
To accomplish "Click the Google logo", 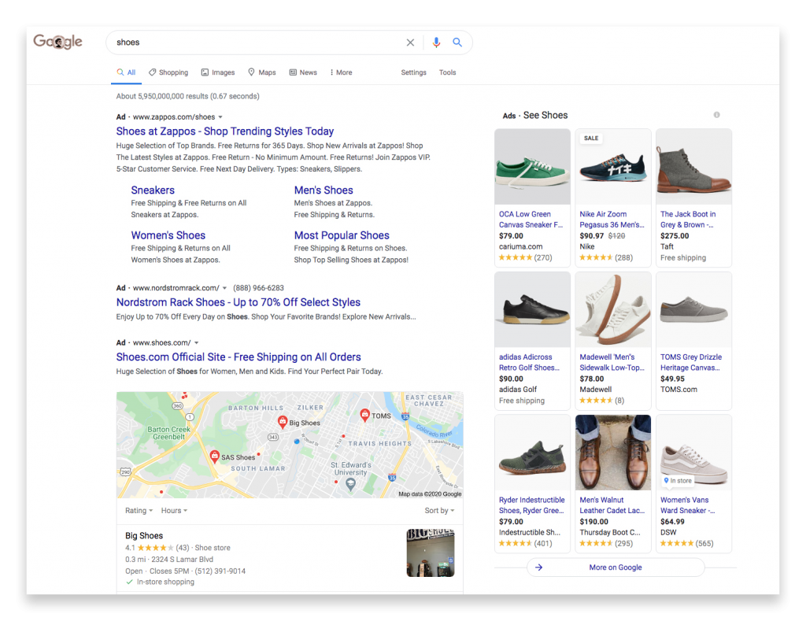I will 57,41.
